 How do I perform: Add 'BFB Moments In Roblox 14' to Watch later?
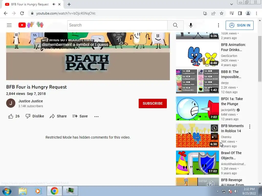214,128
